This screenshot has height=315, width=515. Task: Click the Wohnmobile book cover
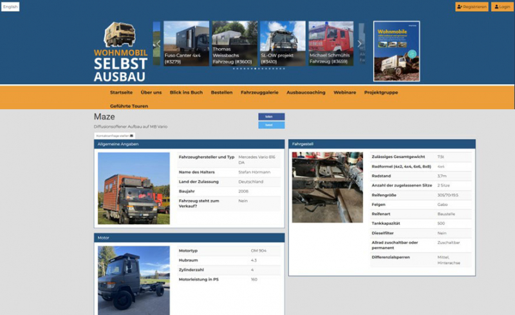point(397,51)
